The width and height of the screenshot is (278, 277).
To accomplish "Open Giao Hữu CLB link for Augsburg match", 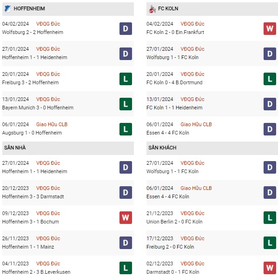I will (52, 124).
